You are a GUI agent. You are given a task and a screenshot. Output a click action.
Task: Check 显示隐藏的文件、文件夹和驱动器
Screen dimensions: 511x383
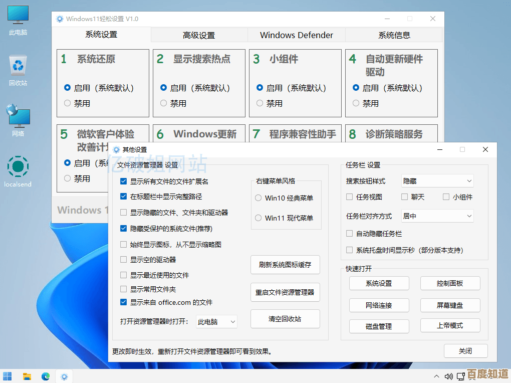(123, 213)
